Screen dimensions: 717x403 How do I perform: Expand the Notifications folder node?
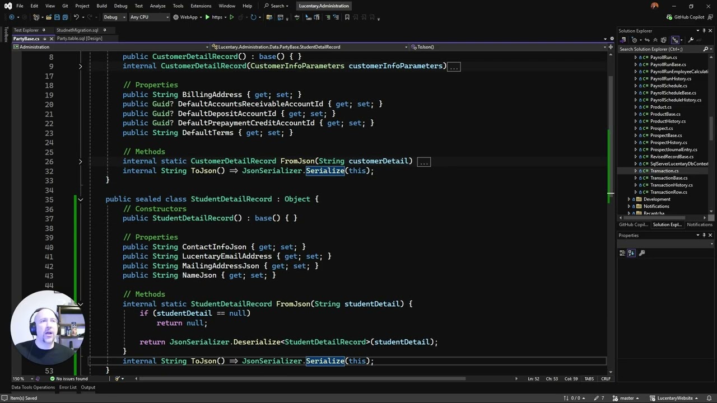pyautogui.click(x=629, y=207)
